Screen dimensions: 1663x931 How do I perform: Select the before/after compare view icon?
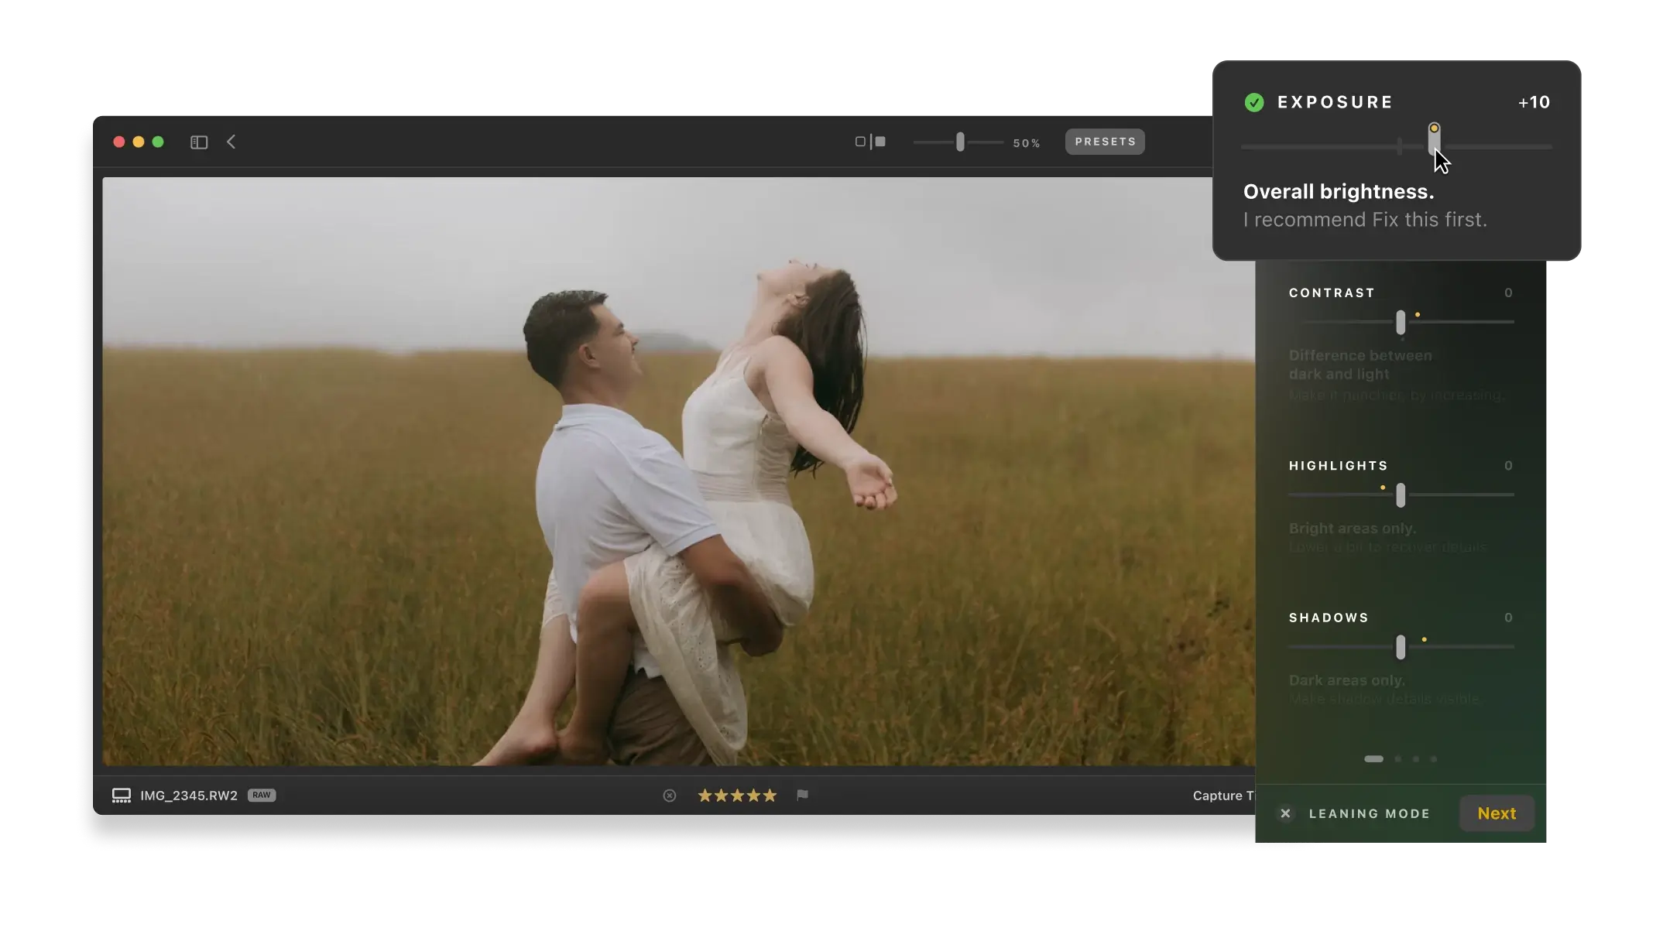[880, 142]
